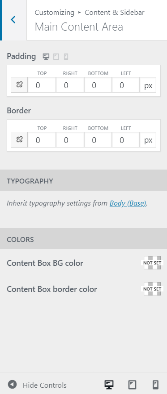The image size is (167, 394).
Task: Pick Content Box BG color swatch
Action: (152, 263)
